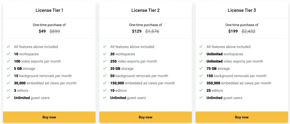Click the License Tier 2 heading

pos(146,10)
